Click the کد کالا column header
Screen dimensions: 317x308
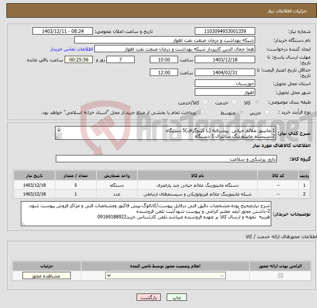point(278,175)
